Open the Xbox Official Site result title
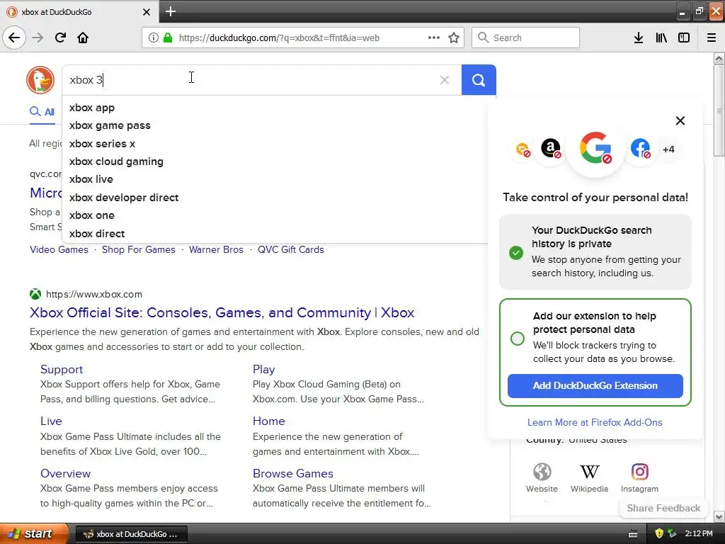 (x=222, y=312)
